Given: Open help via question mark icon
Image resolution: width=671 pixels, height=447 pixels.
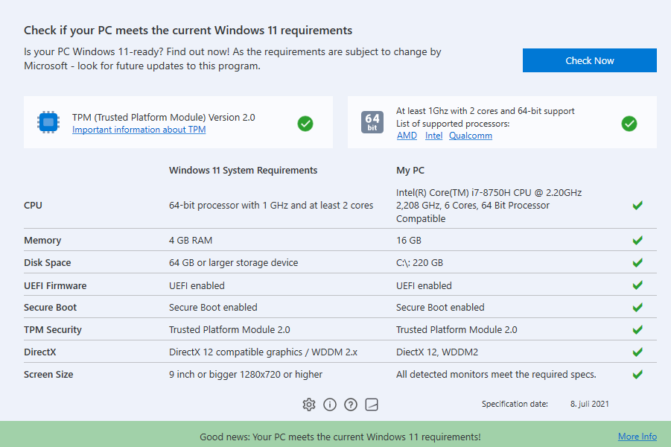Looking at the screenshot, I should (x=351, y=405).
